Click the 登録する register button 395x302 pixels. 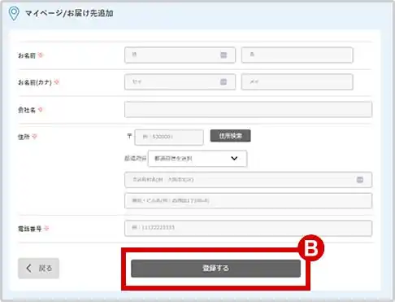[x=215, y=269]
